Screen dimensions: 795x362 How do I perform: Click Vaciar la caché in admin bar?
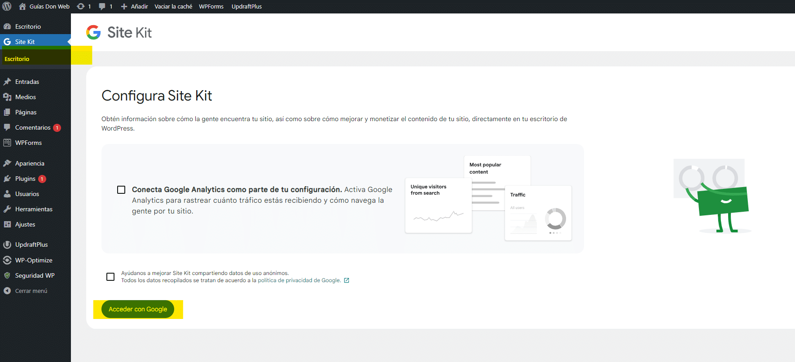tap(173, 6)
